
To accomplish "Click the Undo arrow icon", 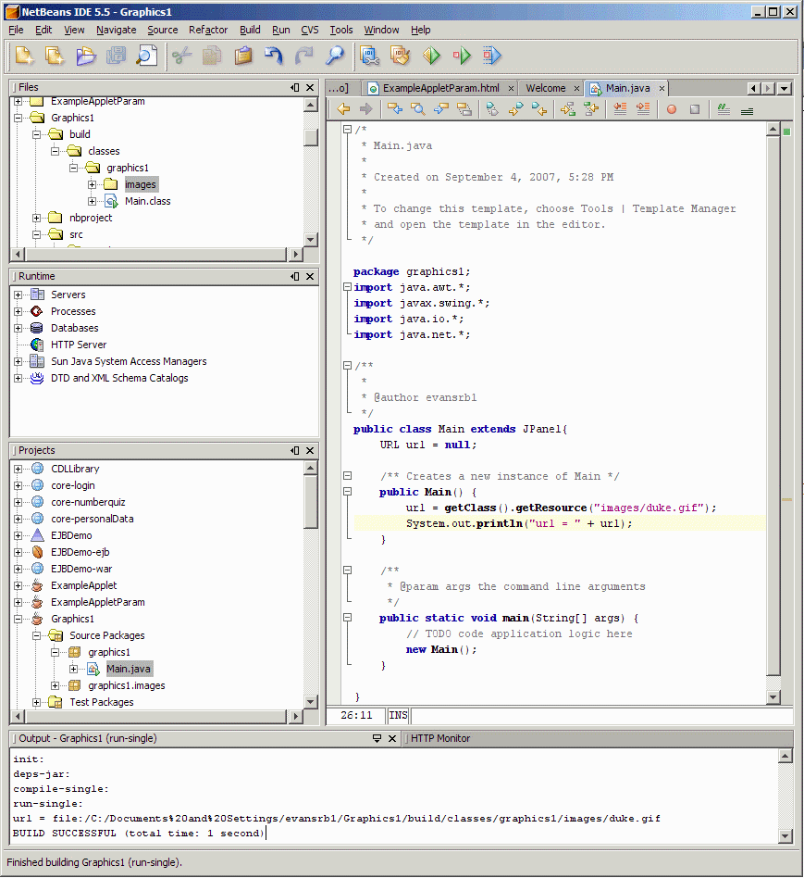I will coord(274,56).
